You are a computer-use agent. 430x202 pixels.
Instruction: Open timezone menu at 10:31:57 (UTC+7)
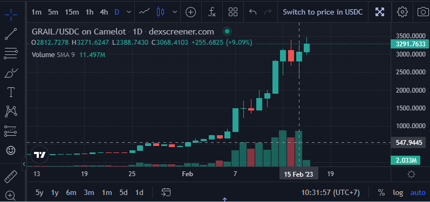pos(330,193)
